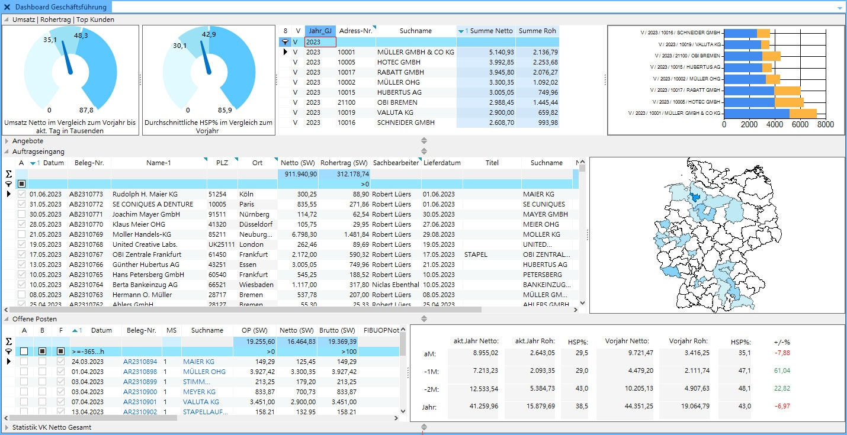Click the sort arrow in the Summe Netto header
The width and height of the screenshot is (847, 435).
[x=461, y=31]
